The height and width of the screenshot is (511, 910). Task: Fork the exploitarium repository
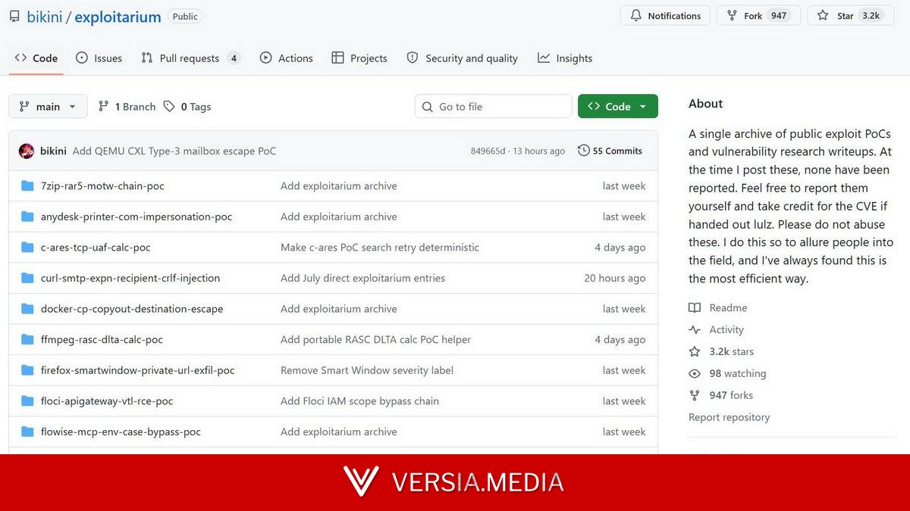(x=758, y=15)
